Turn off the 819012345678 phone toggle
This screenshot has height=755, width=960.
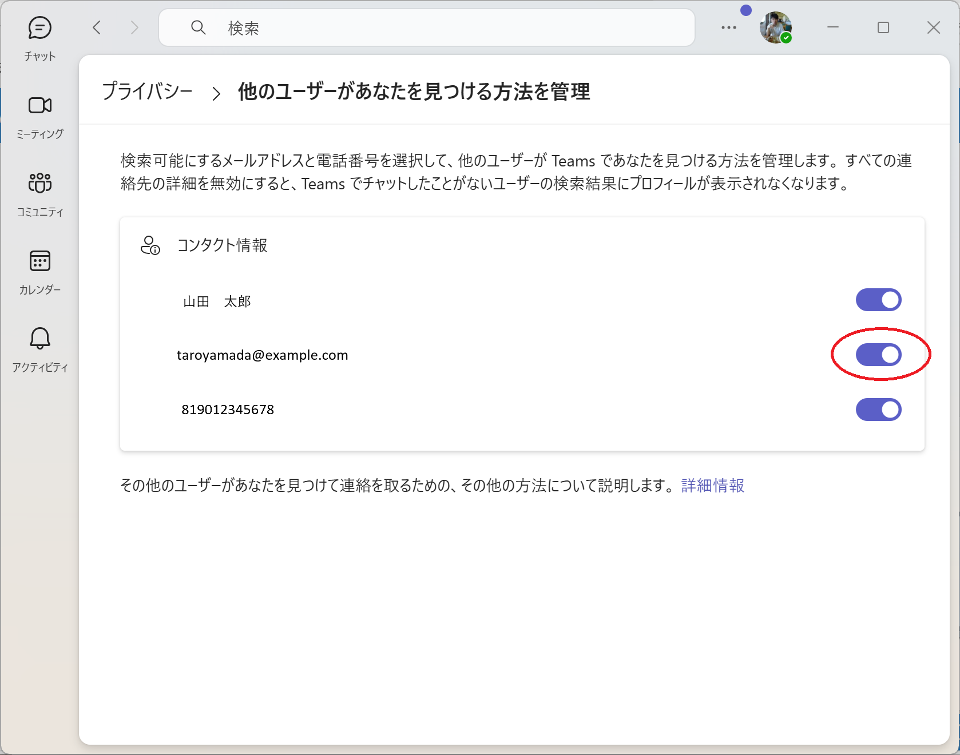click(x=878, y=410)
